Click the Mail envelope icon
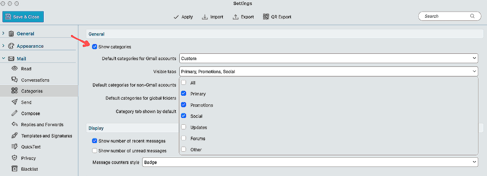The height and width of the screenshot is (176, 487). (x=11, y=59)
